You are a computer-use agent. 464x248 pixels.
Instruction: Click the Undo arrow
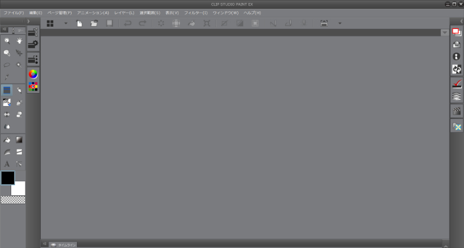coord(128,24)
